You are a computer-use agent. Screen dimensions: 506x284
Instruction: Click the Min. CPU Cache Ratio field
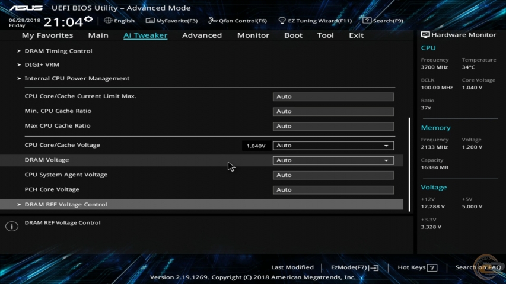[333, 111]
